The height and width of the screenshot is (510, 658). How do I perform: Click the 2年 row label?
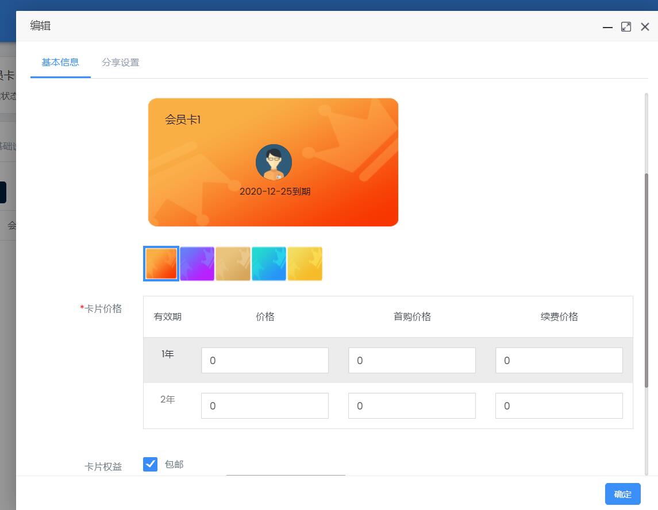[x=167, y=399]
